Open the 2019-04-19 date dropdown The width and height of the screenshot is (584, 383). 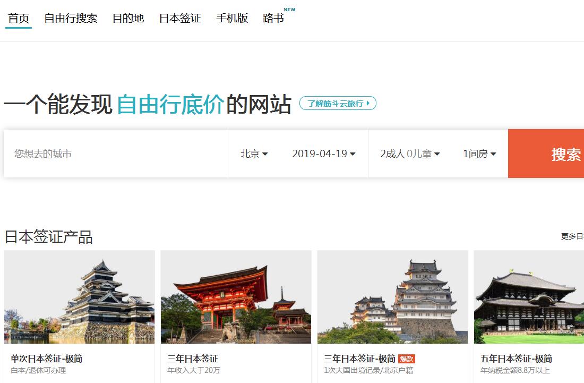(324, 154)
